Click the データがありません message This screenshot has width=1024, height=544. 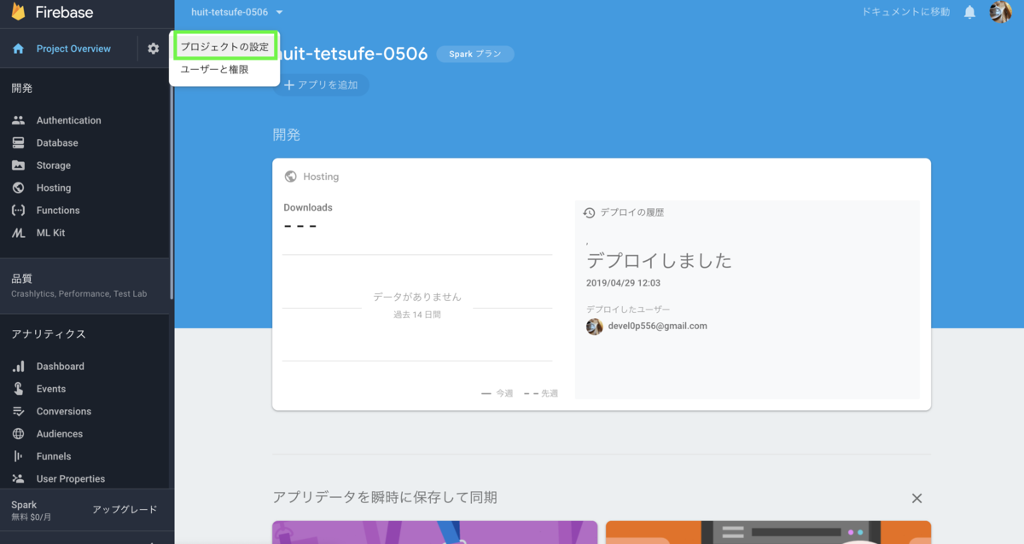click(x=417, y=297)
